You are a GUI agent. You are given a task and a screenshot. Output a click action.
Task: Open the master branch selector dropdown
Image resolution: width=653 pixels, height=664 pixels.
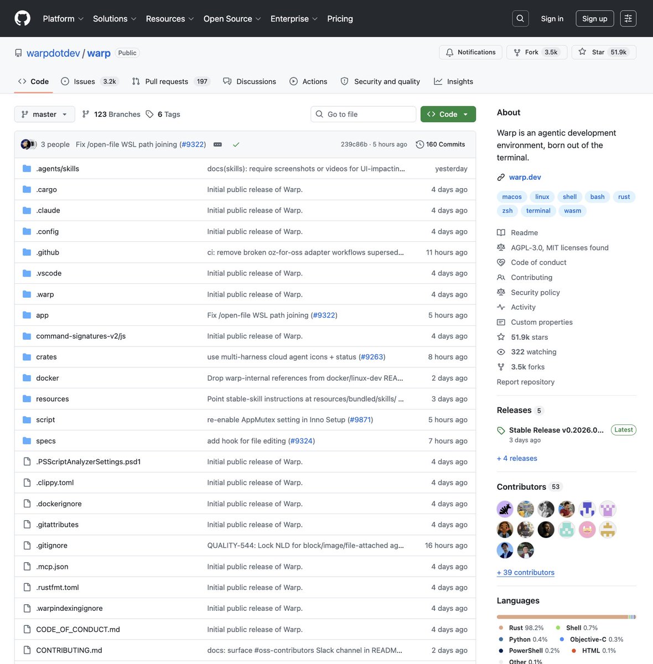click(45, 114)
